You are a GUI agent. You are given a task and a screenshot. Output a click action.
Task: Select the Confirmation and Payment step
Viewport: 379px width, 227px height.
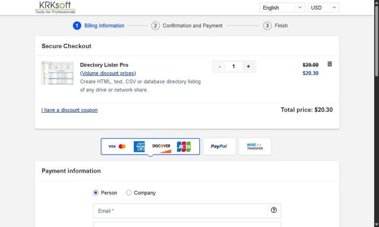[x=187, y=25]
